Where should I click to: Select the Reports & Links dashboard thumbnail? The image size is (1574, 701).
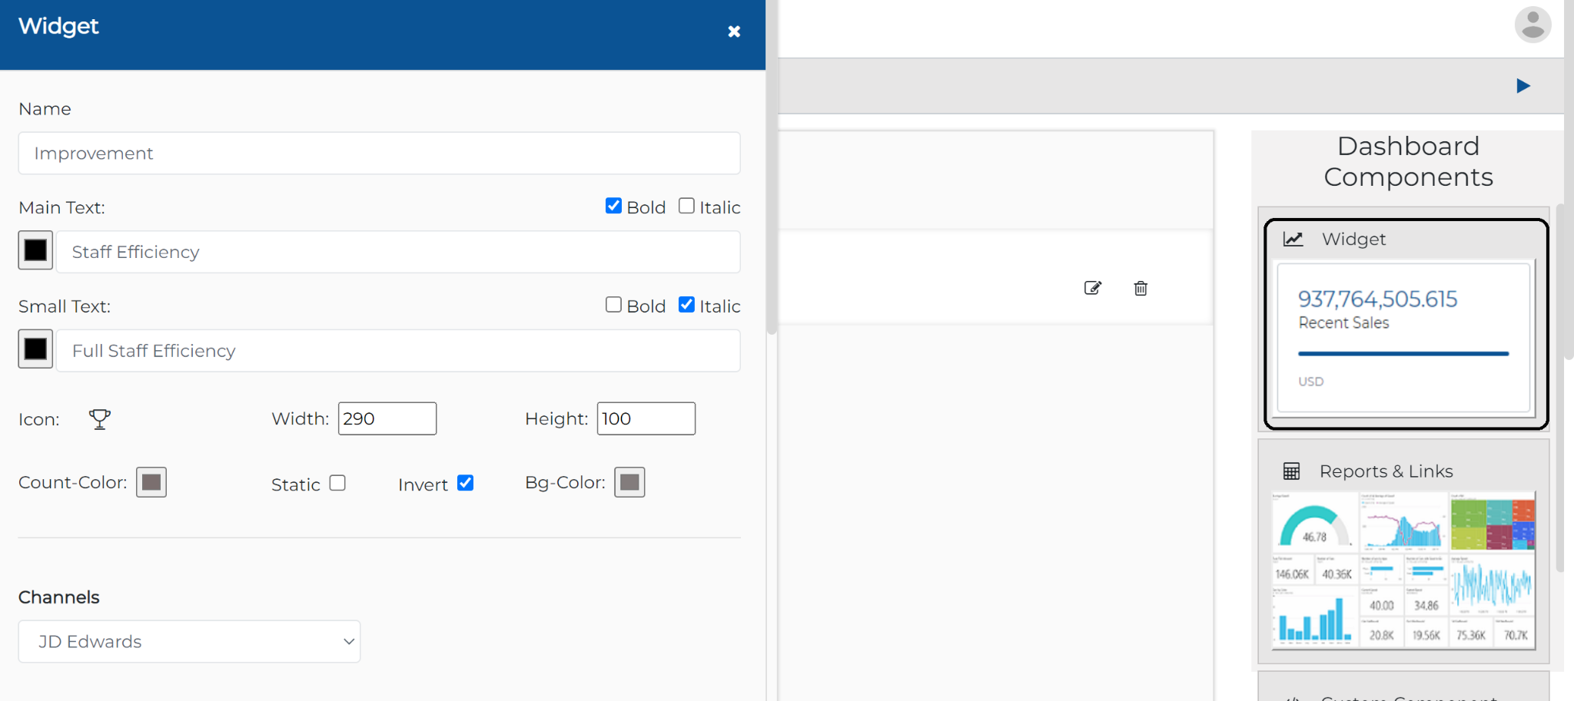[1403, 570]
